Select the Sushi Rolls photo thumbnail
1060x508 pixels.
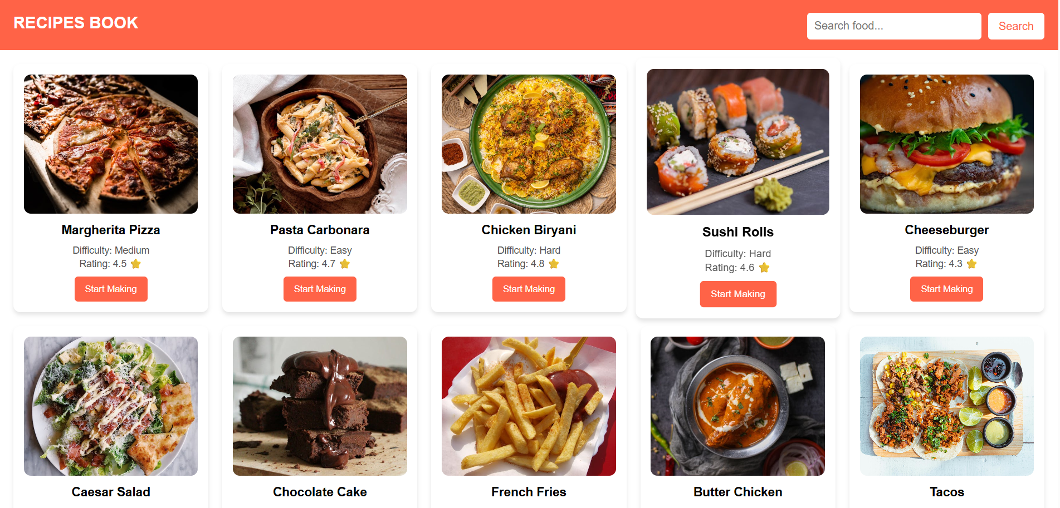(738, 142)
